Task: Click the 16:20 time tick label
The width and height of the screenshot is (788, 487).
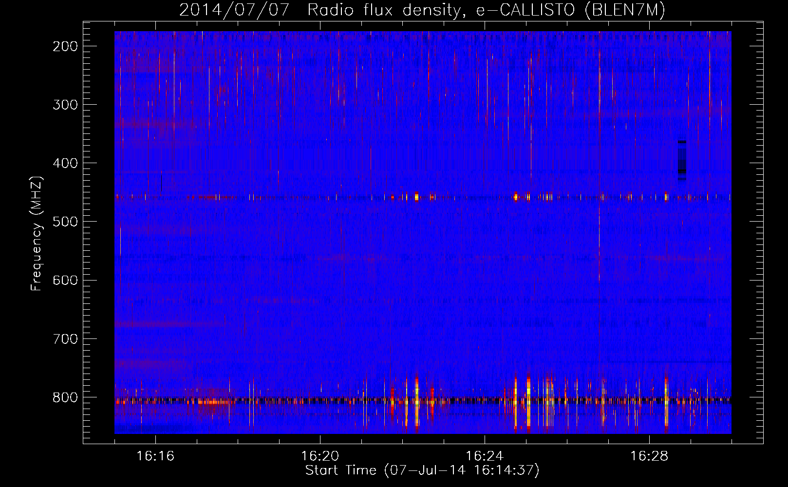Action: 320,456
